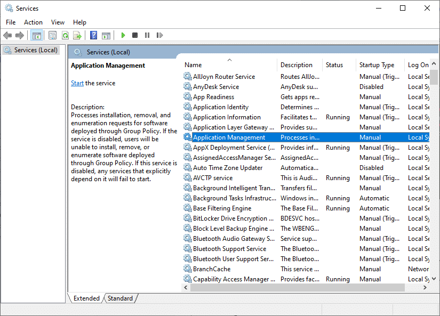
Task: Open the View menu
Action: pyautogui.click(x=58, y=22)
